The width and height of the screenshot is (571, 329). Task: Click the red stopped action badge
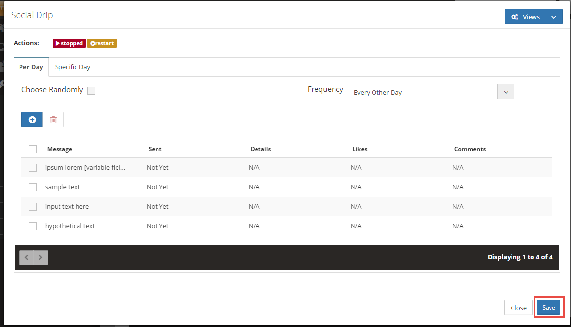[x=69, y=43]
